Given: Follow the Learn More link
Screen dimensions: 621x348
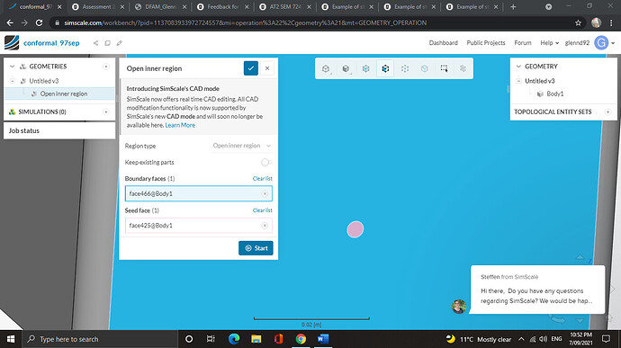Looking at the screenshot, I should point(180,125).
